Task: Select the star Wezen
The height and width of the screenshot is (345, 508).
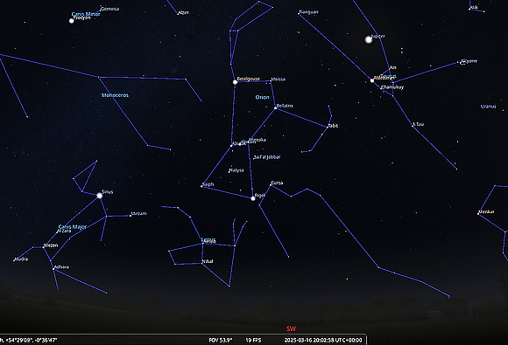Action: pyautogui.click(x=44, y=247)
